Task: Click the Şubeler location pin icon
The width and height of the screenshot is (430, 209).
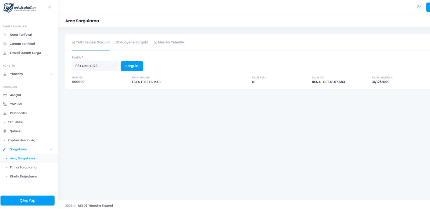Action: (x=5, y=131)
